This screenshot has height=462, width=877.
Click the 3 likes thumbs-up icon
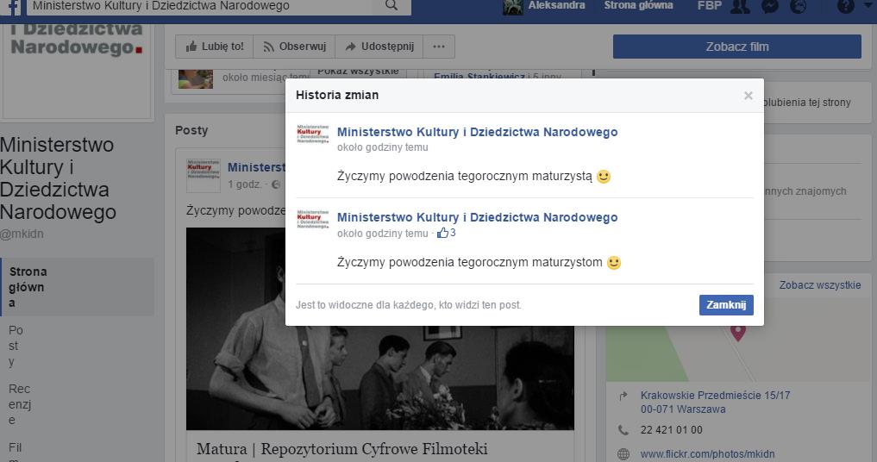pyautogui.click(x=442, y=233)
